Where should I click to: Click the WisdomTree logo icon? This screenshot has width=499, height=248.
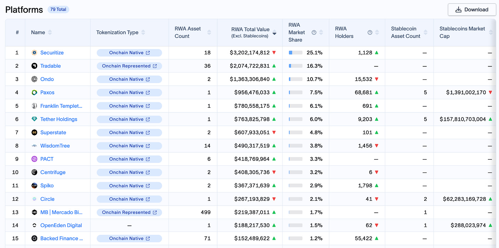[34, 146]
